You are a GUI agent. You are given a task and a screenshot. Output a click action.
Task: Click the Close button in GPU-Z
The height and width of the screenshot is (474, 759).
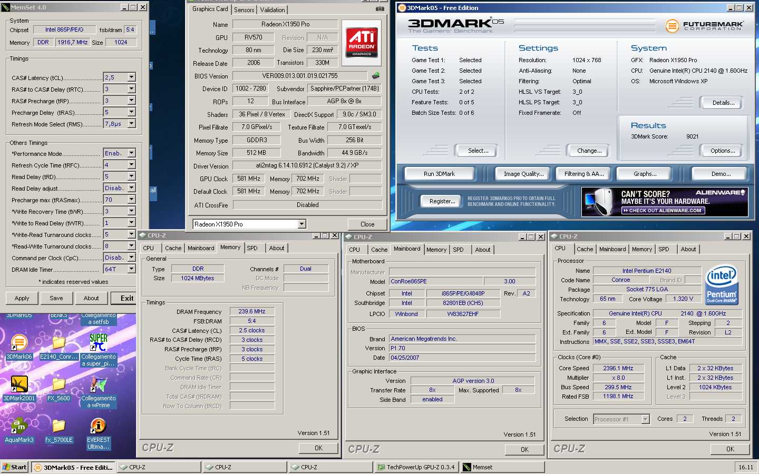(367, 224)
